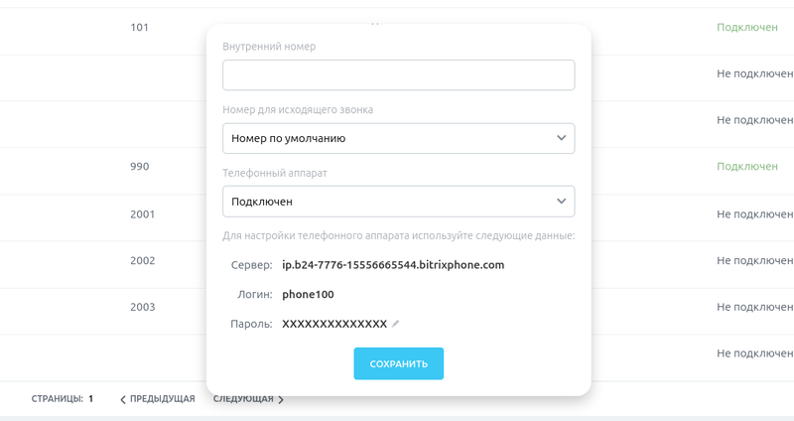
Task: Click the left arrow pagination icon
Action: (123, 399)
